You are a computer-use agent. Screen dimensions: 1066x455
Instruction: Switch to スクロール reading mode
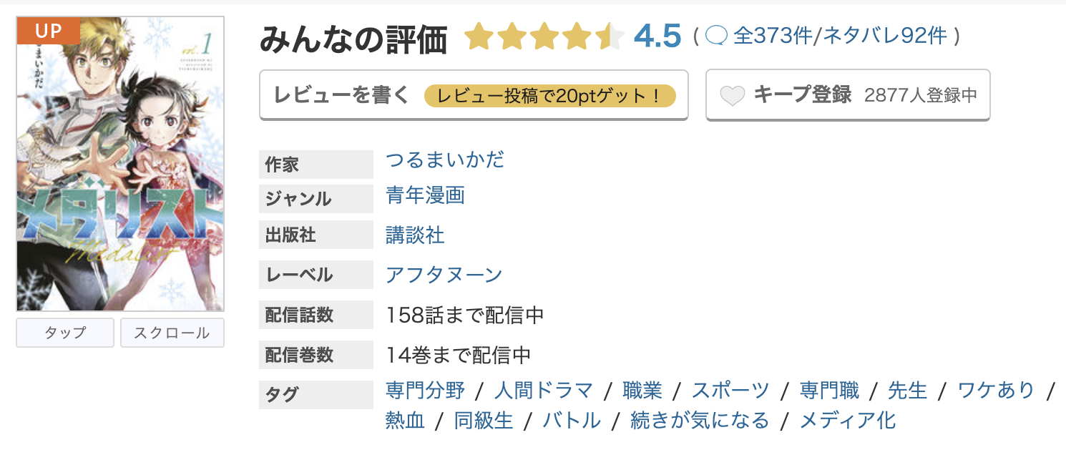tap(172, 332)
